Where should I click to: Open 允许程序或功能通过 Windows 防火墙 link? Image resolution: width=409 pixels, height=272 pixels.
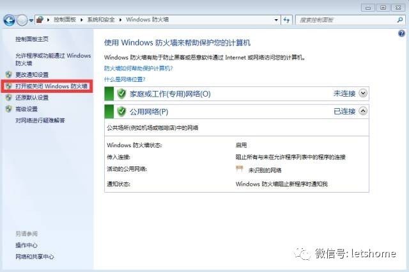coord(53,60)
